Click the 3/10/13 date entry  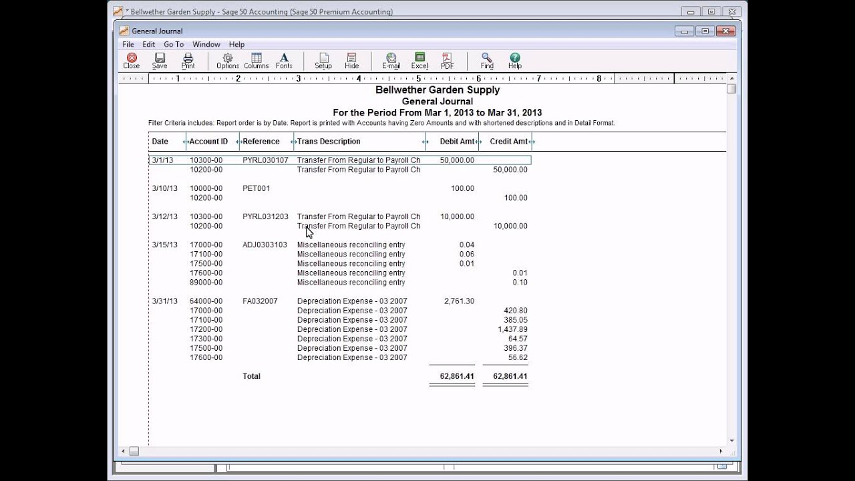pyautogui.click(x=165, y=188)
